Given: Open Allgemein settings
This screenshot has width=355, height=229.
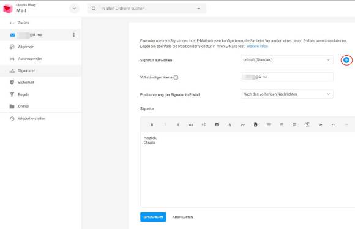Looking at the screenshot, I should (41, 47).
